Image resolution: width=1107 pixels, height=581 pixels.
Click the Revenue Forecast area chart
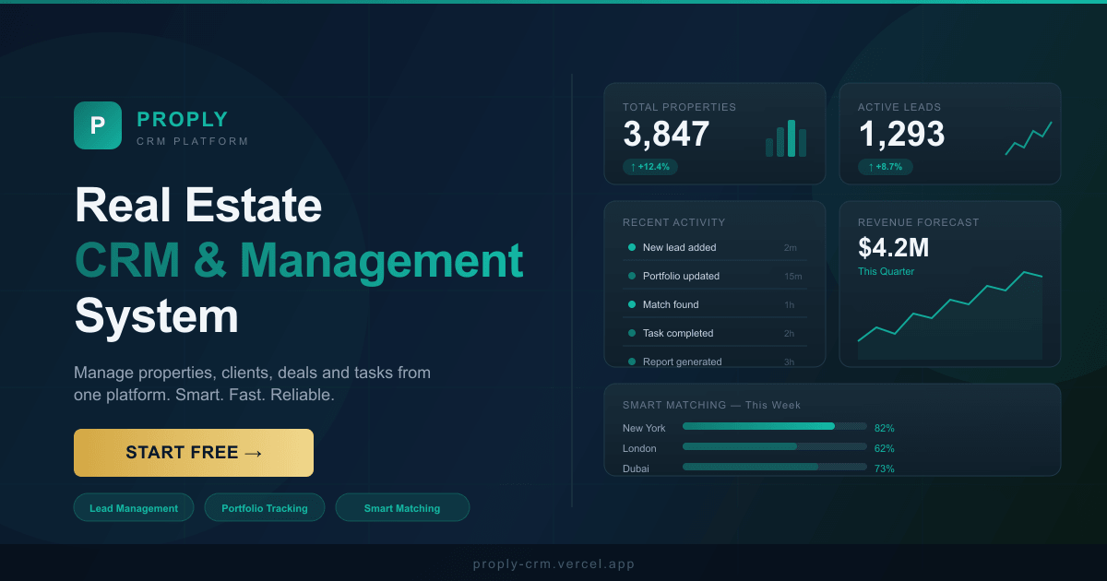click(x=950, y=315)
